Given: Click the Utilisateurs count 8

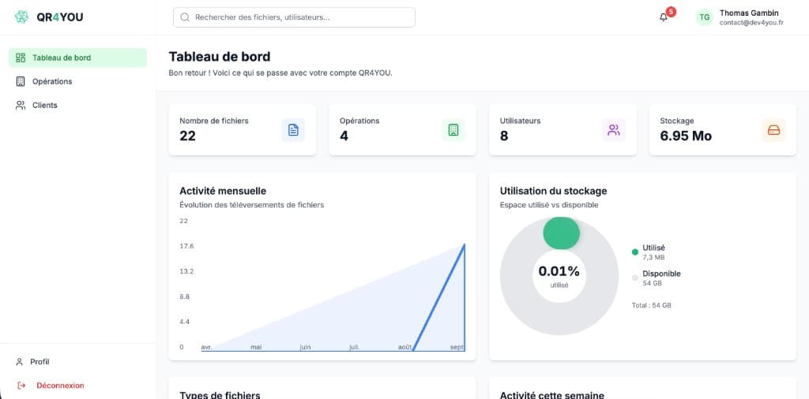Looking at the screenshot, I should click(504, 136).
